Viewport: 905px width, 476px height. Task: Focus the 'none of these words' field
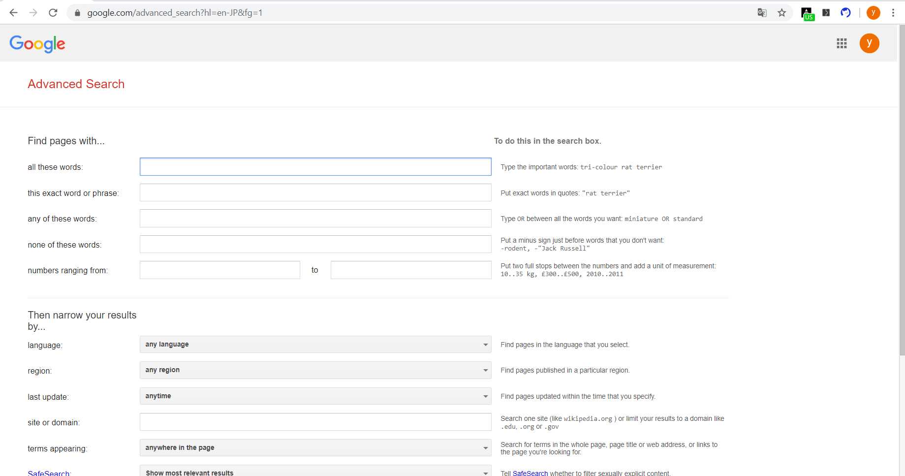click(x=315, y=244)
